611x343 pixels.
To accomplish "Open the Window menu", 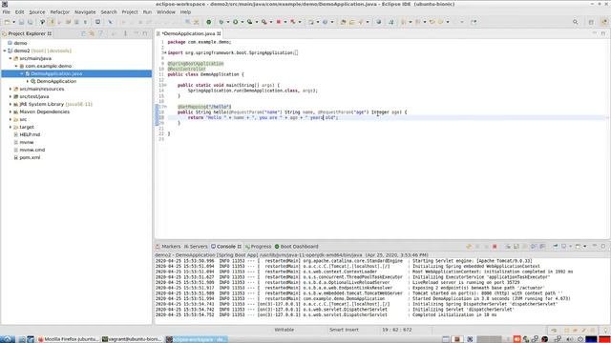I will coord(166,12).
